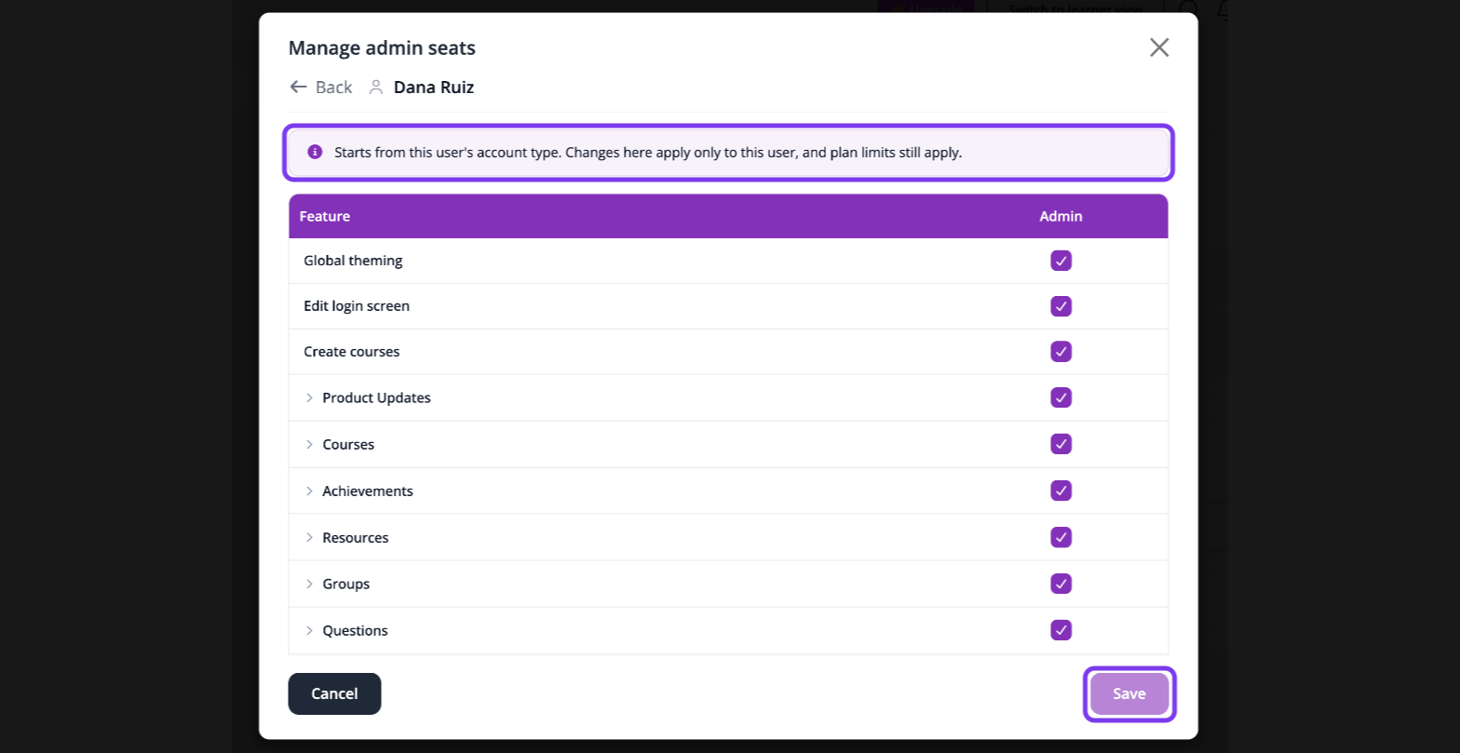Expand the Product Updates row

pos(309,397)
